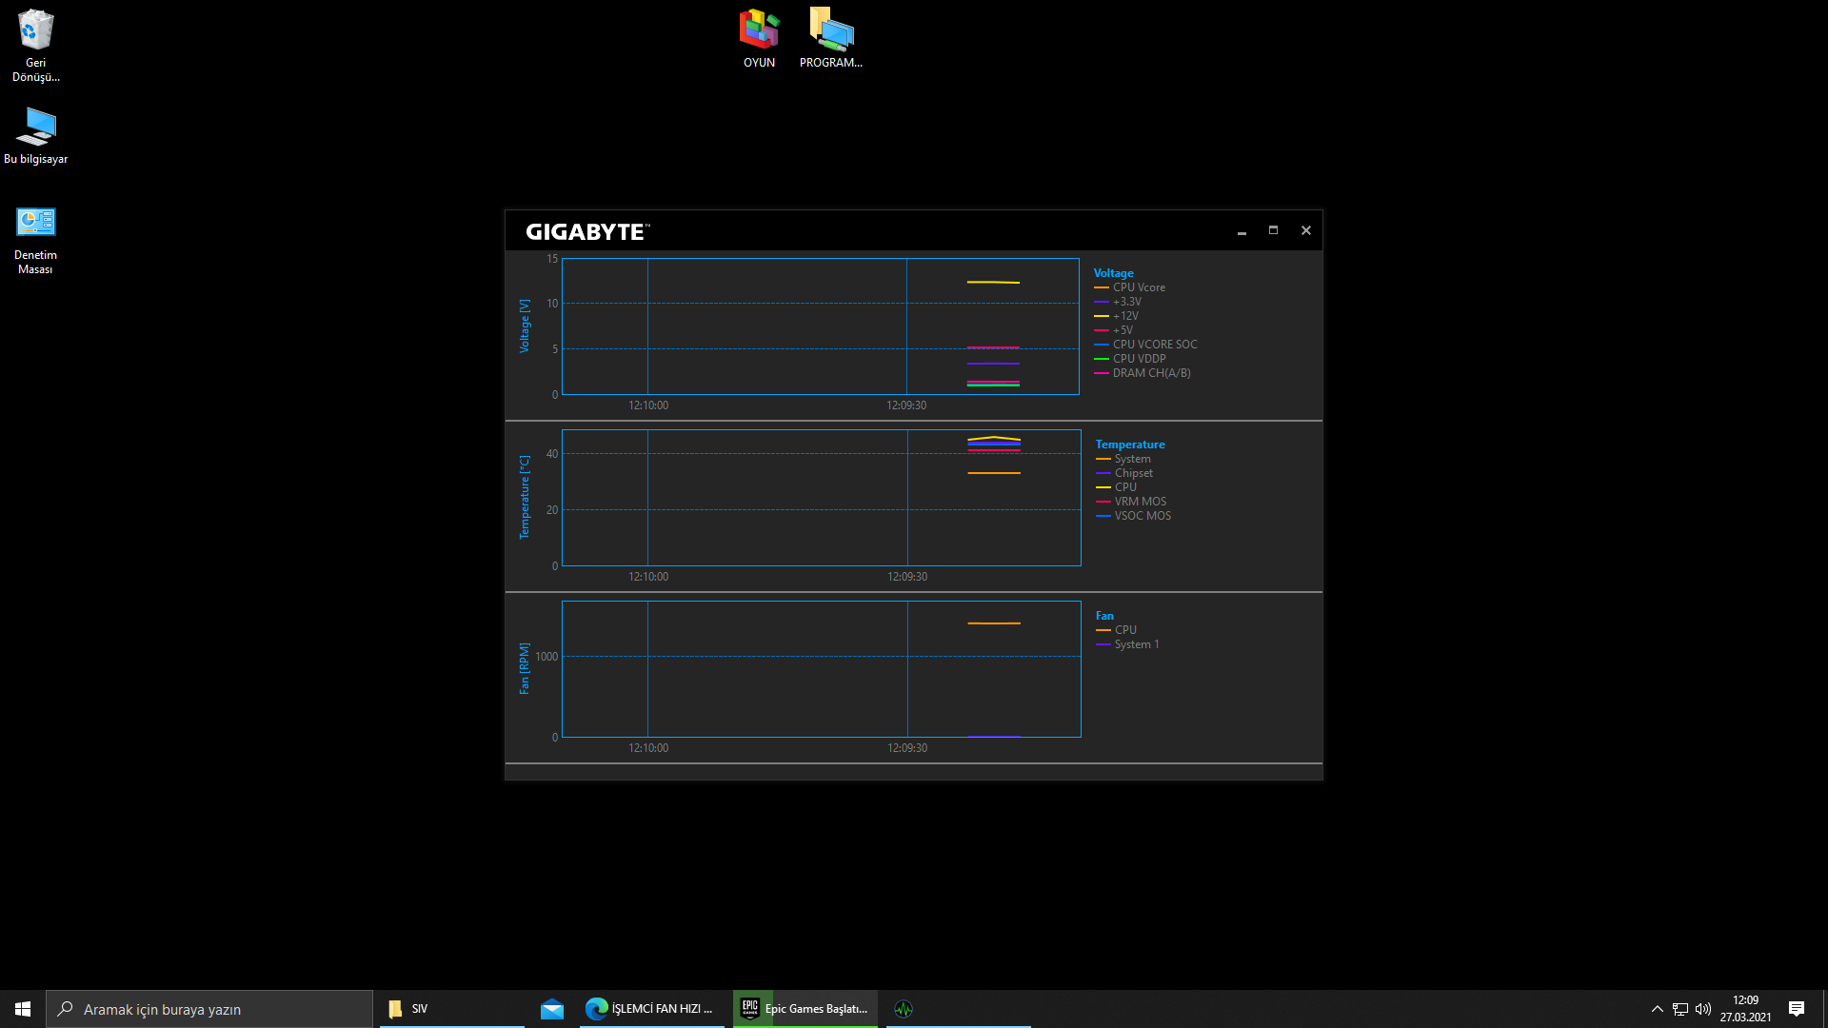
Task: Click 12:10:00 label under Voltage chart
Action: click(x=648, y=405)
